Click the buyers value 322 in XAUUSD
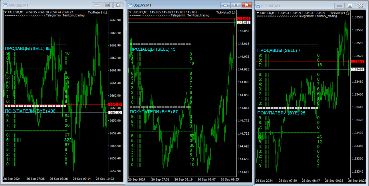Image resolution: width=369 pixels, height=186 pixels. (x=68, y=140)
